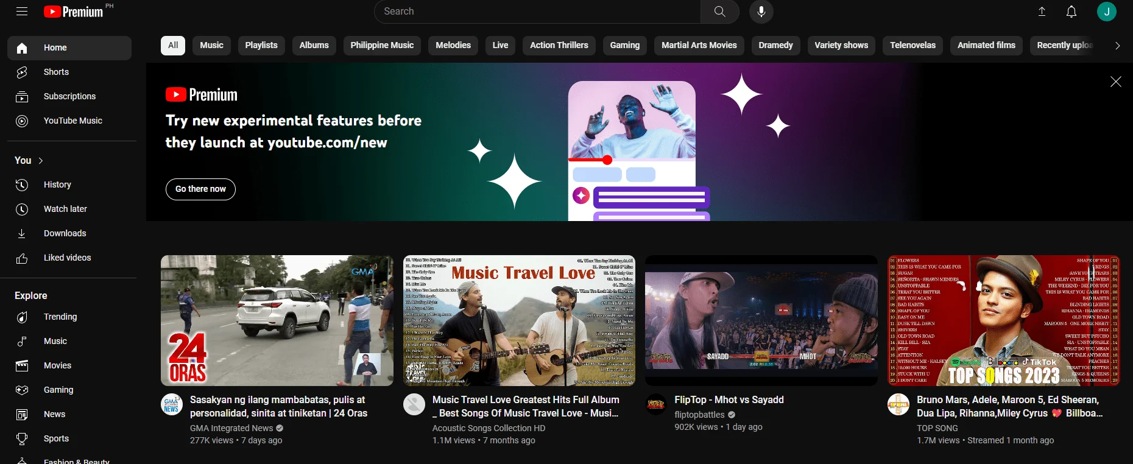Click the Watch later icon
The width and height of the screenshot is (1133, 464).
coord(22,209)
